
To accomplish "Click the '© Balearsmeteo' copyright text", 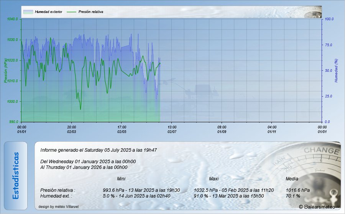I will [x=317, y=207].
